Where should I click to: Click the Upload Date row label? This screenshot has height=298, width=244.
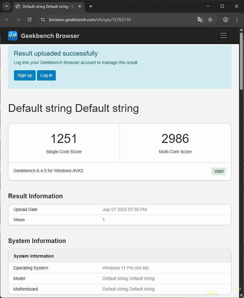click(25, 209)
